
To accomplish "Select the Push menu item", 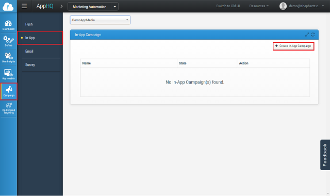I will click(29, 24).
